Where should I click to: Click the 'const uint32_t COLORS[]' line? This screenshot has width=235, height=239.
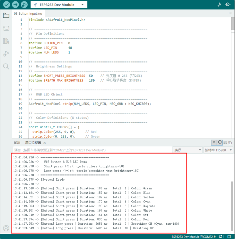coord(54,127)
